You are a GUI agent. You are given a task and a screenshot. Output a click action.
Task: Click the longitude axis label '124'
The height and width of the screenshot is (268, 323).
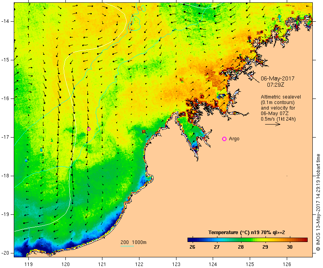213,264
